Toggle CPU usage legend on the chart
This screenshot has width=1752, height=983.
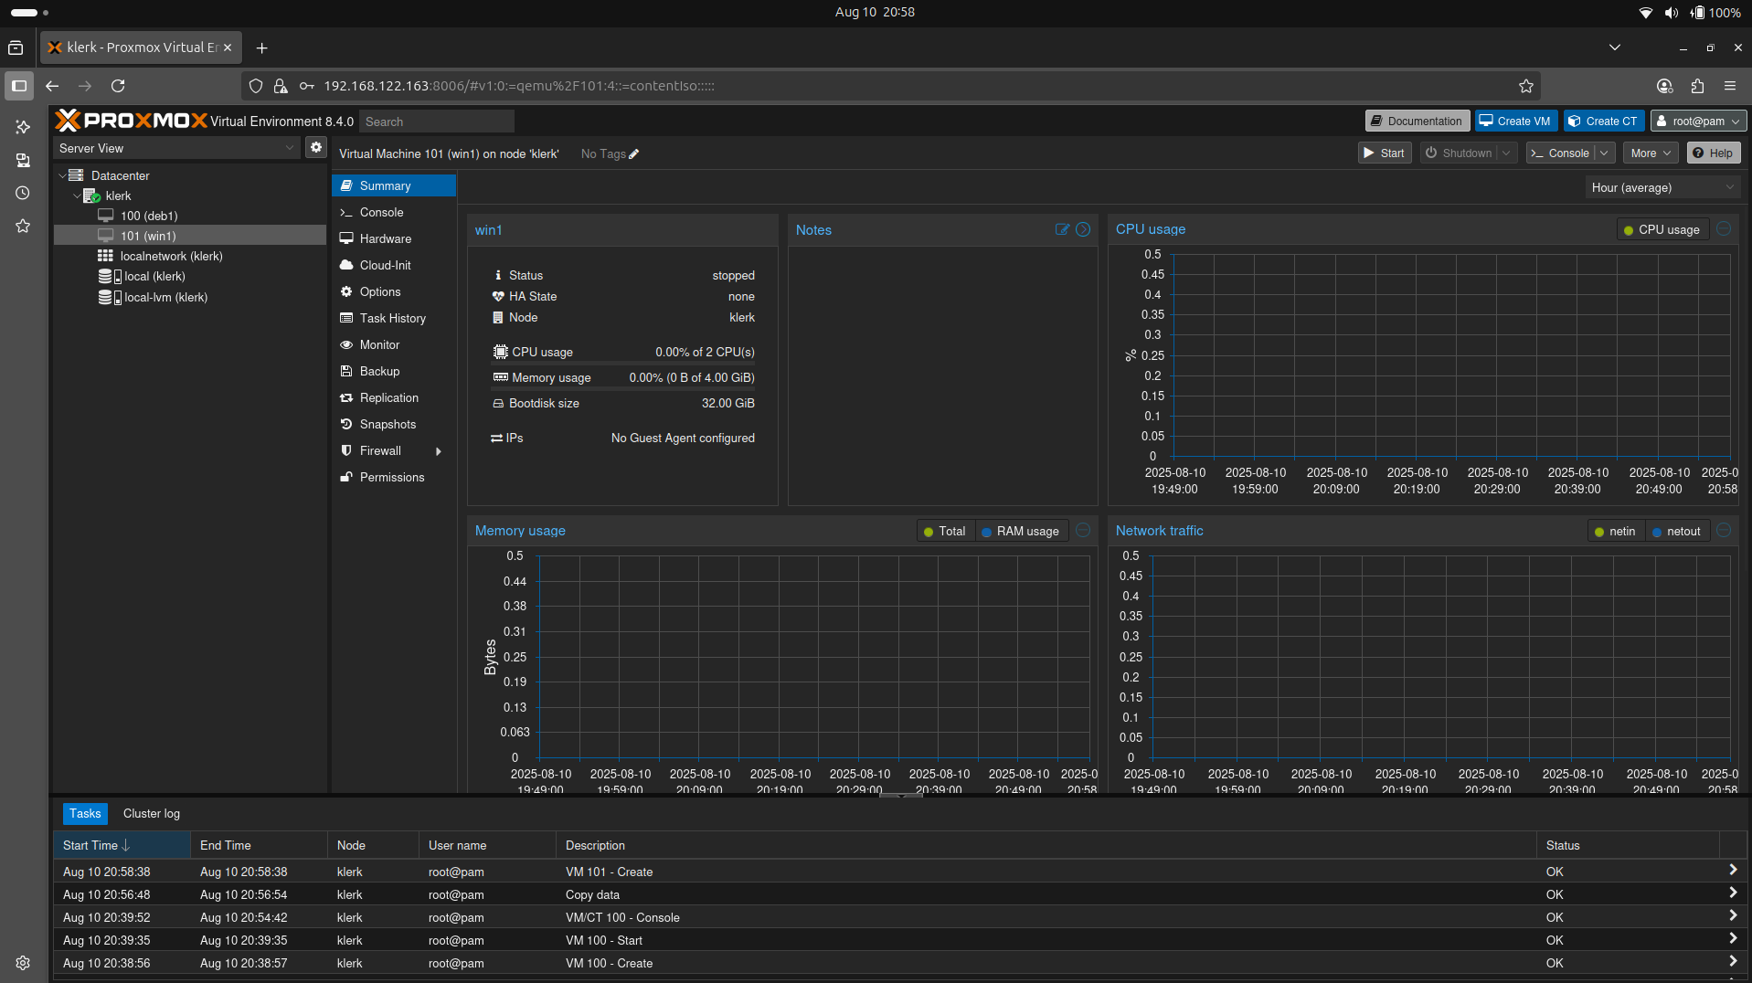[x=1662, y=229]
